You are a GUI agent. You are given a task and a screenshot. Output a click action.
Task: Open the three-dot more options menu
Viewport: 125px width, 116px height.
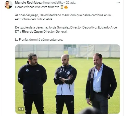coord(118,3)
